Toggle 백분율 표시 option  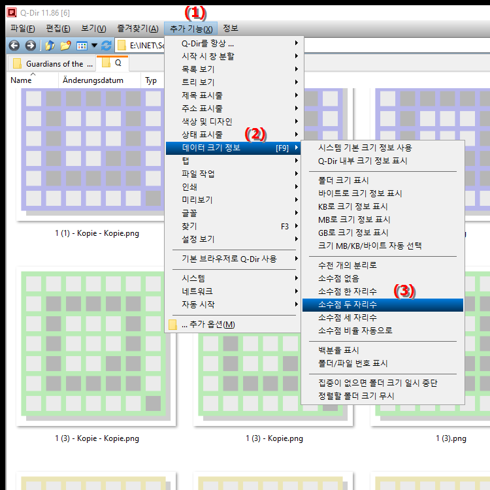click(382, 350)
